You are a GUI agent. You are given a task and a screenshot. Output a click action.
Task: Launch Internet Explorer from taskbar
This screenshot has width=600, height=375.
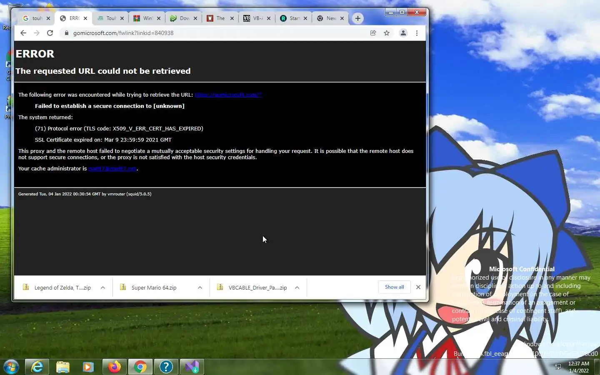click(x=37, y=367)
